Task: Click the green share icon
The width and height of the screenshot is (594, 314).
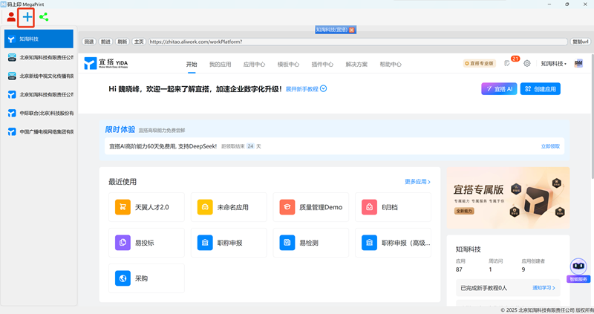Action: [44, 16]
